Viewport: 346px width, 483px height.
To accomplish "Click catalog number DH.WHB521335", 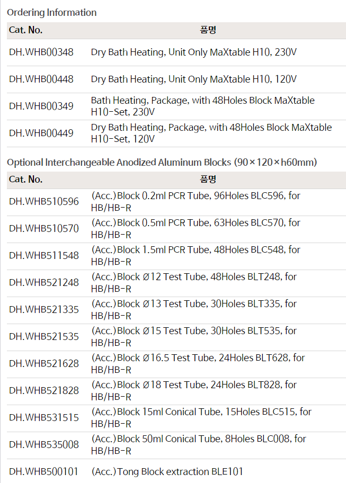I will [x=44, y=310].
